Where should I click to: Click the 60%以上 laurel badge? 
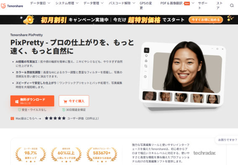[x=66, y=154]
